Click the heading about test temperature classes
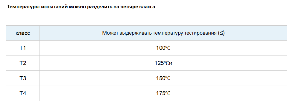Screen dimensions: 293x111 (82, 7)
